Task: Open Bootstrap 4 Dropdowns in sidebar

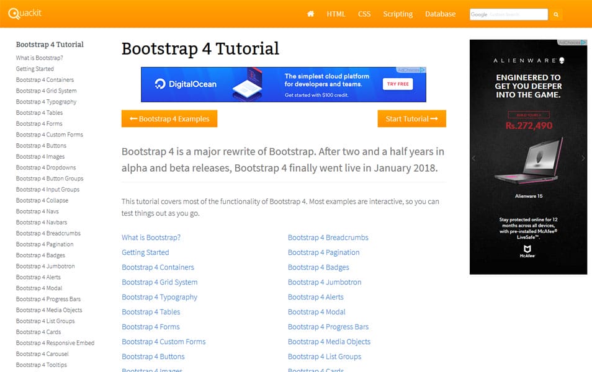Action: coord(46,167)
